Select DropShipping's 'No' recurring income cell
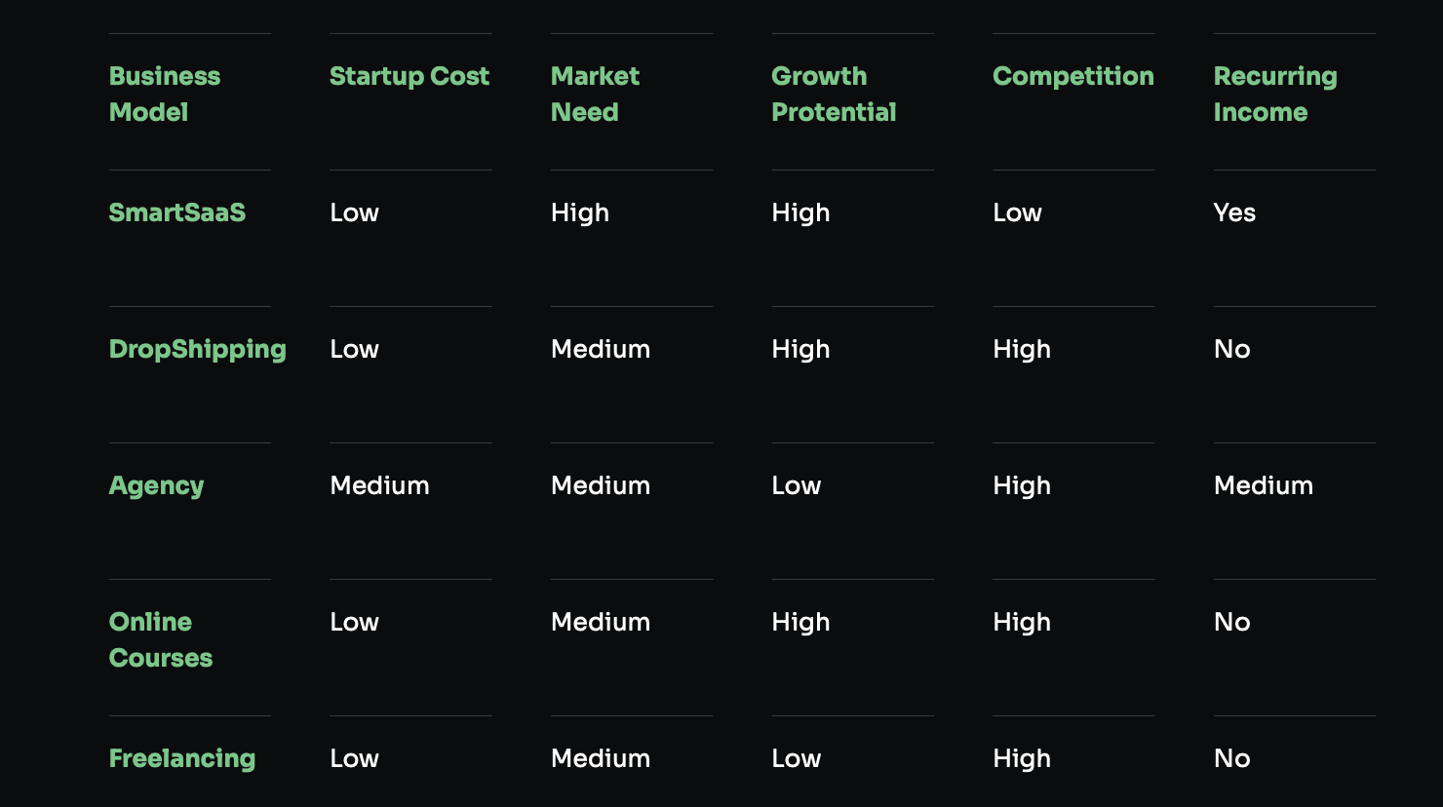The height and width of the screenshot is (807, 1443). click(x=1232, y=349)
